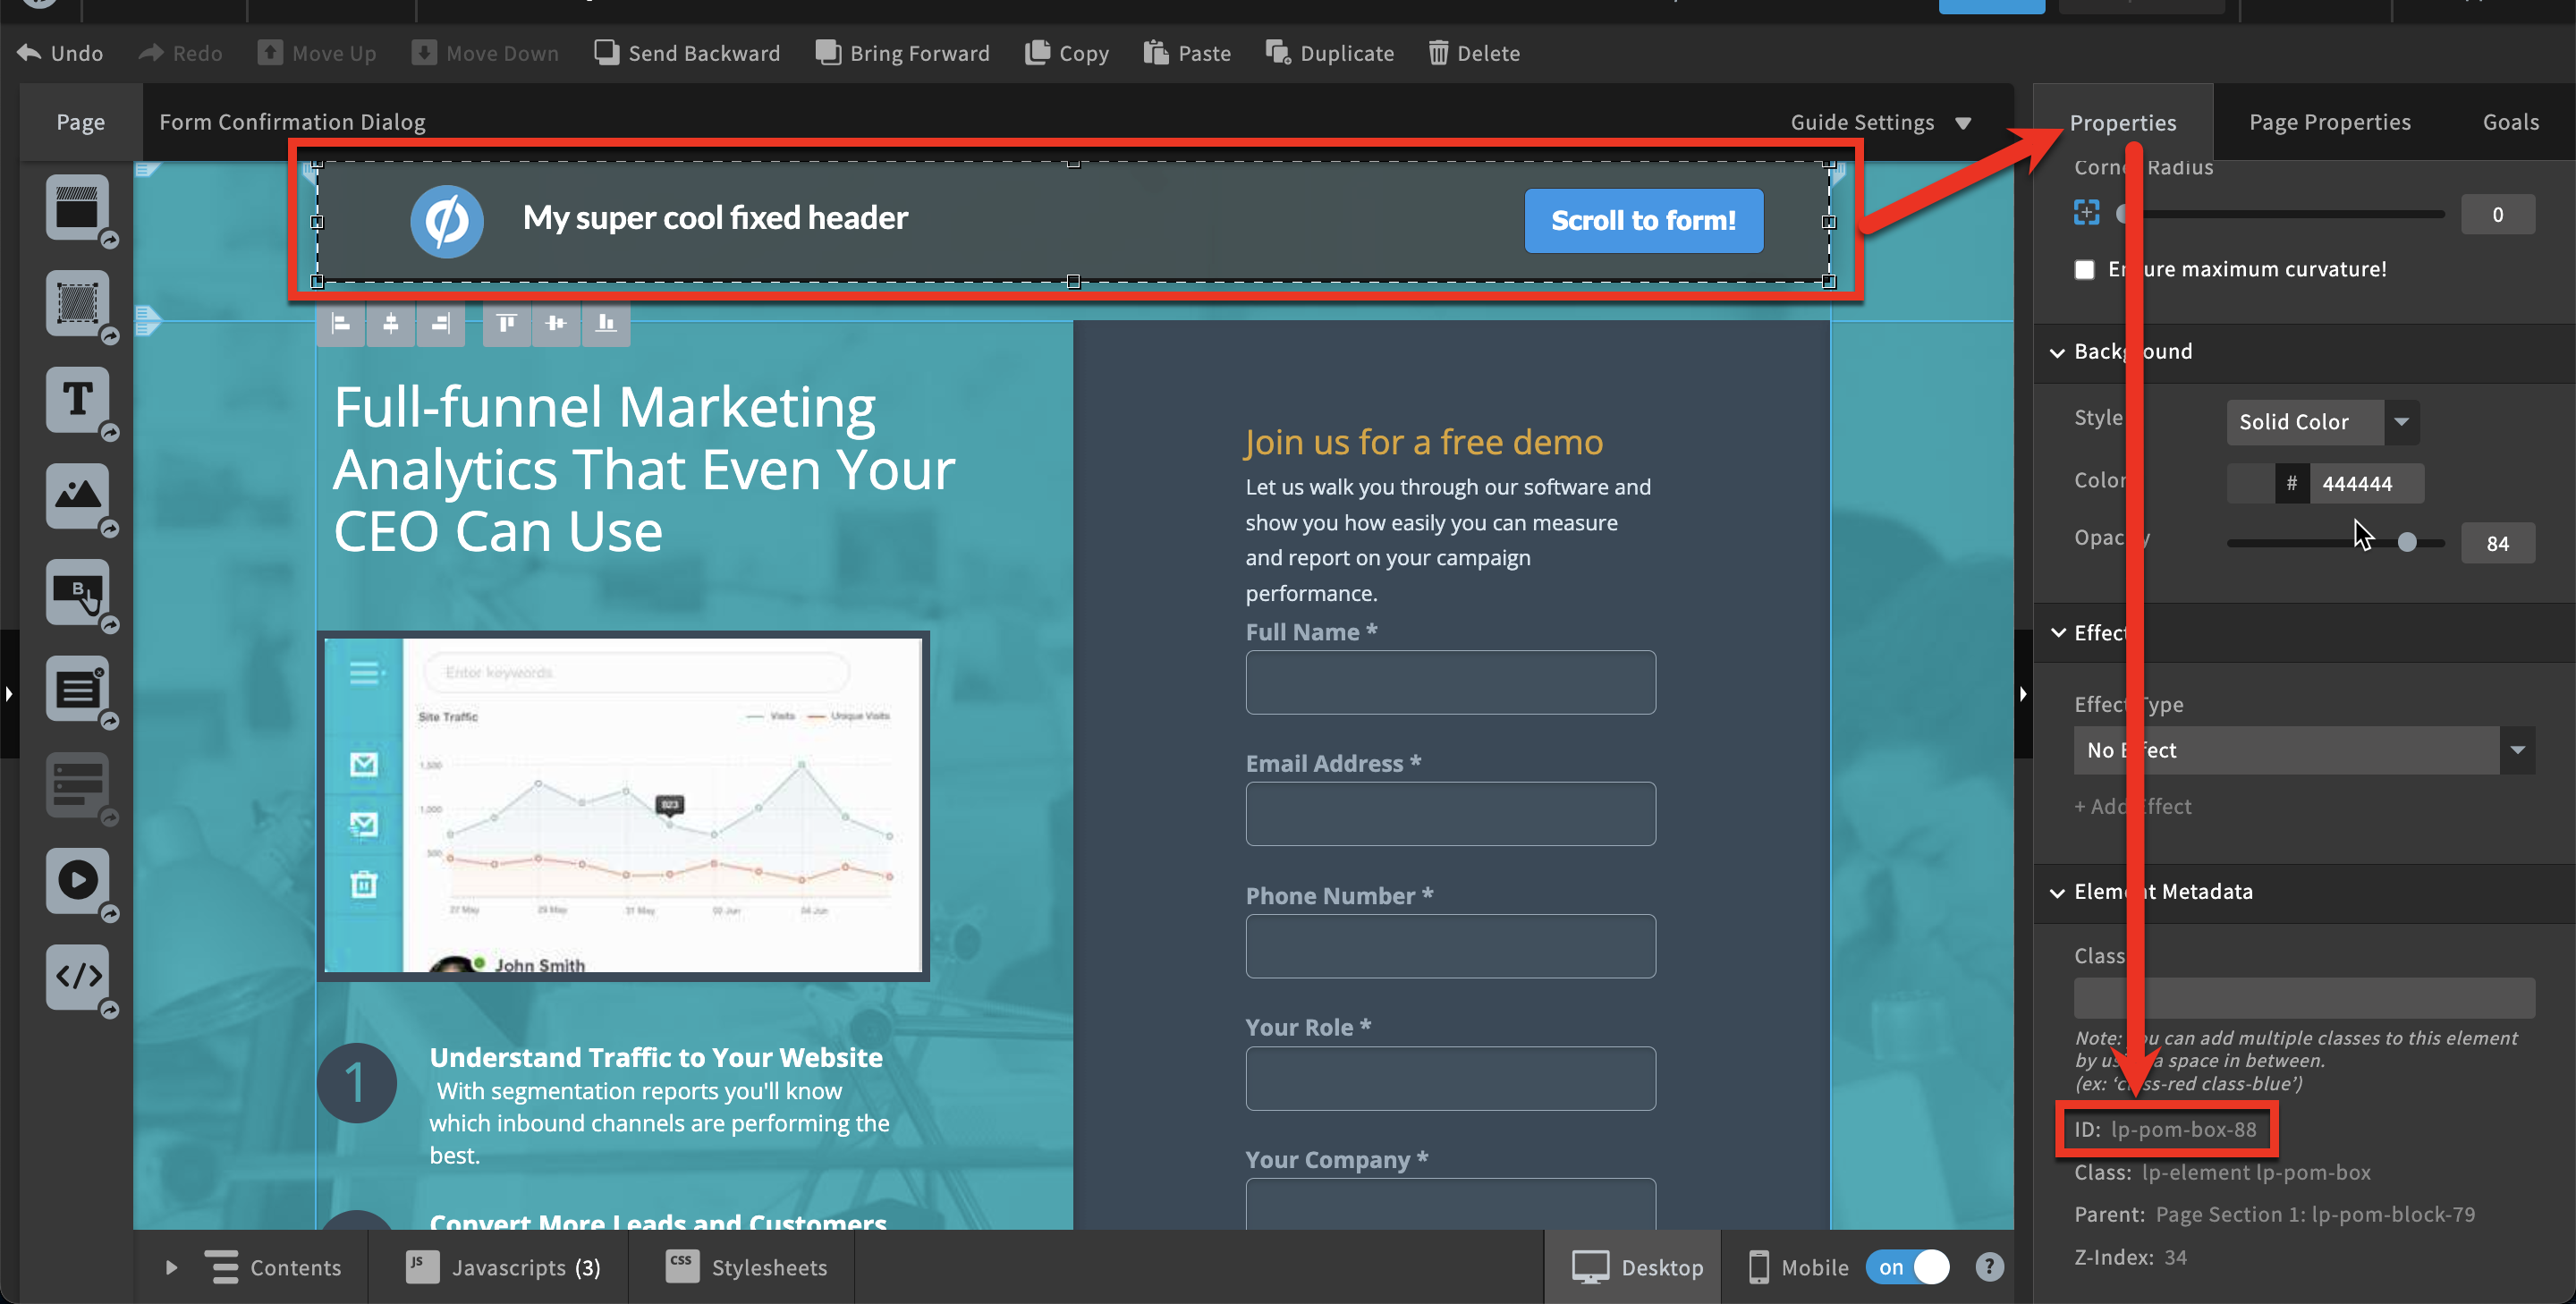The width and height of the screenshot is (2576, 1304).
Task: Click the help question mark icon
Action: coord(1989,1267)
